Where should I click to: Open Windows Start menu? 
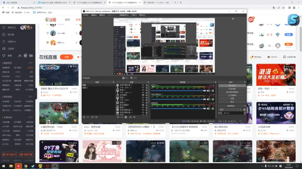pyautogui.click(x=3, y=166)
